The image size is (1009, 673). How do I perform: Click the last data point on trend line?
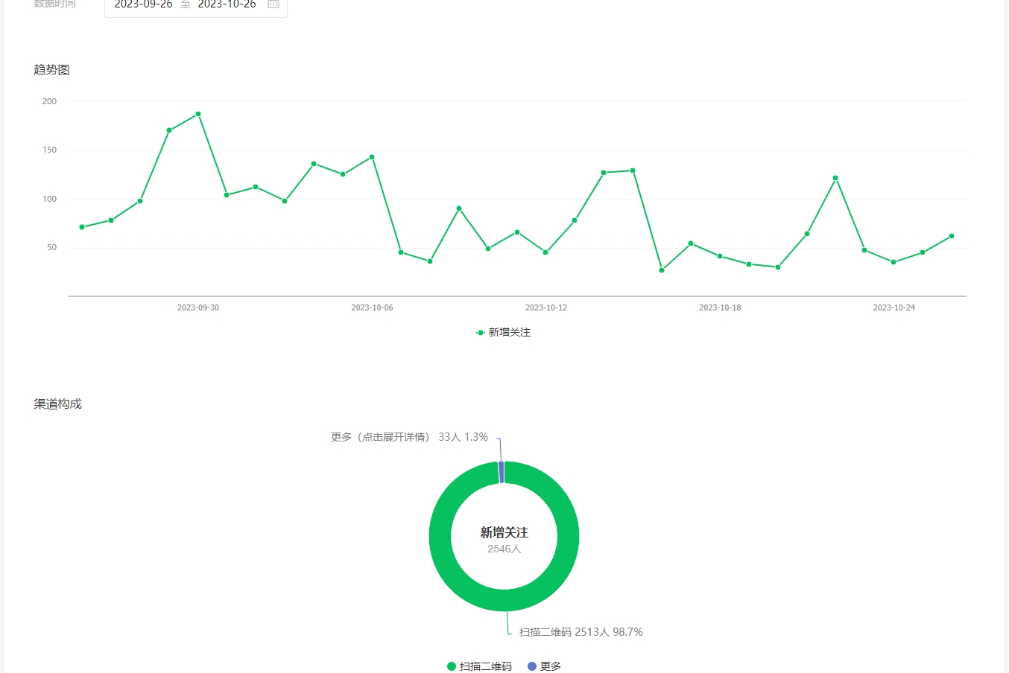pos(952,236)
